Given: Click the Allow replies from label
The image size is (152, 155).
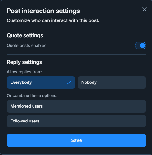Looking at the screenshot, I should click(25, 72).
